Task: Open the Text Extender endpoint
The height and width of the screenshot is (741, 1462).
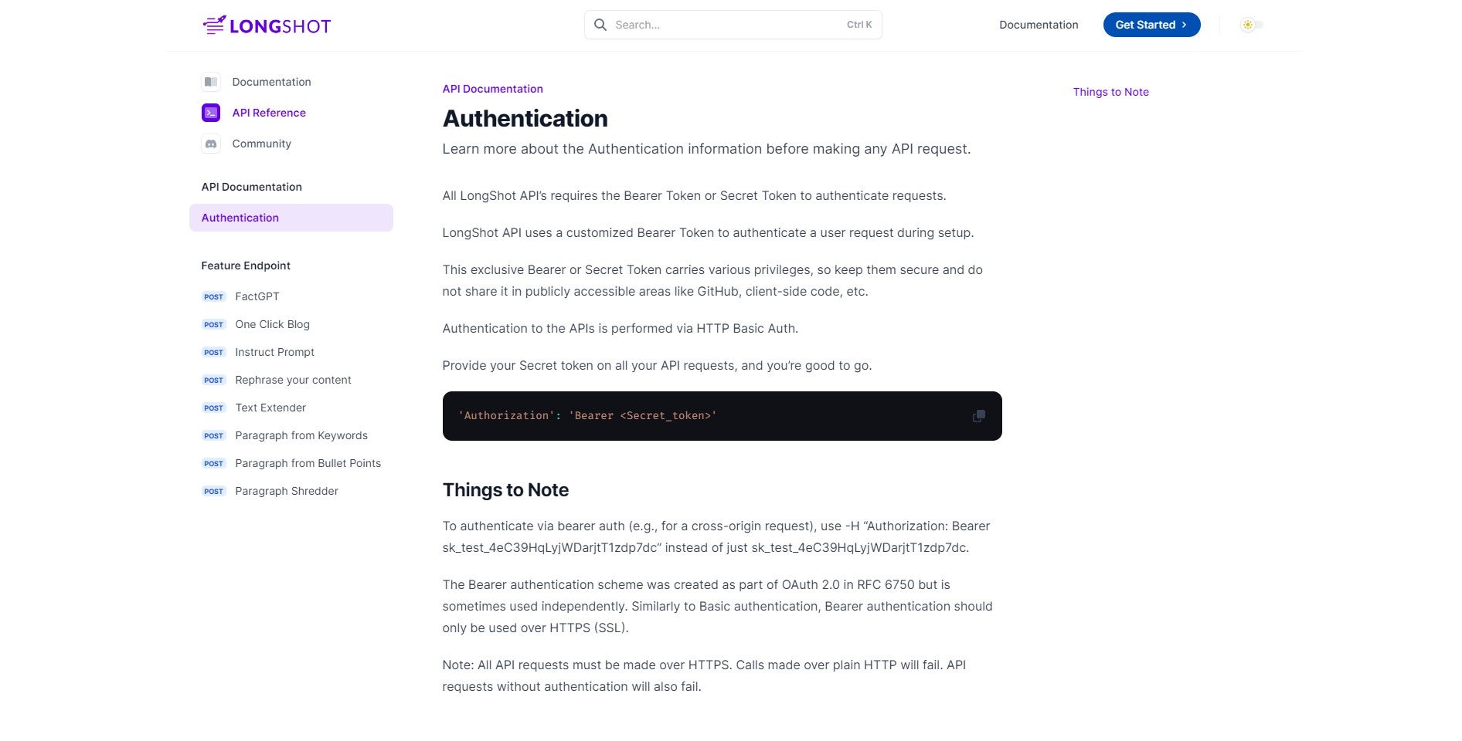Action: [270, 408]
